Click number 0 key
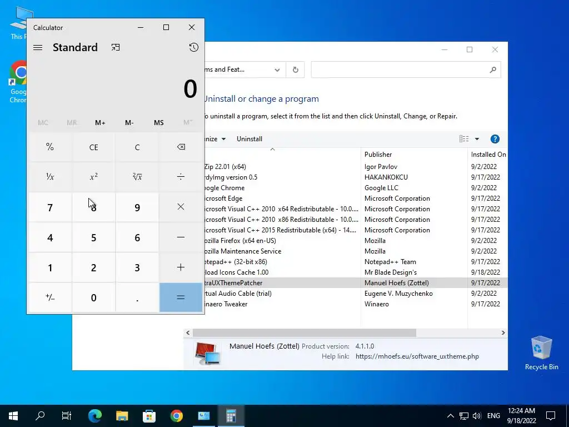569x427 pixels. (93, 298)
